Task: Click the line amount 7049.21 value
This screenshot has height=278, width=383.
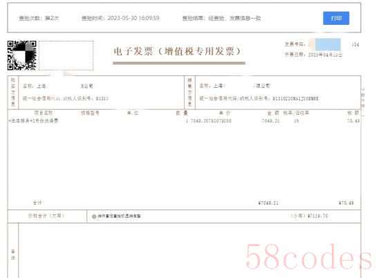Action: click(270, 121)
